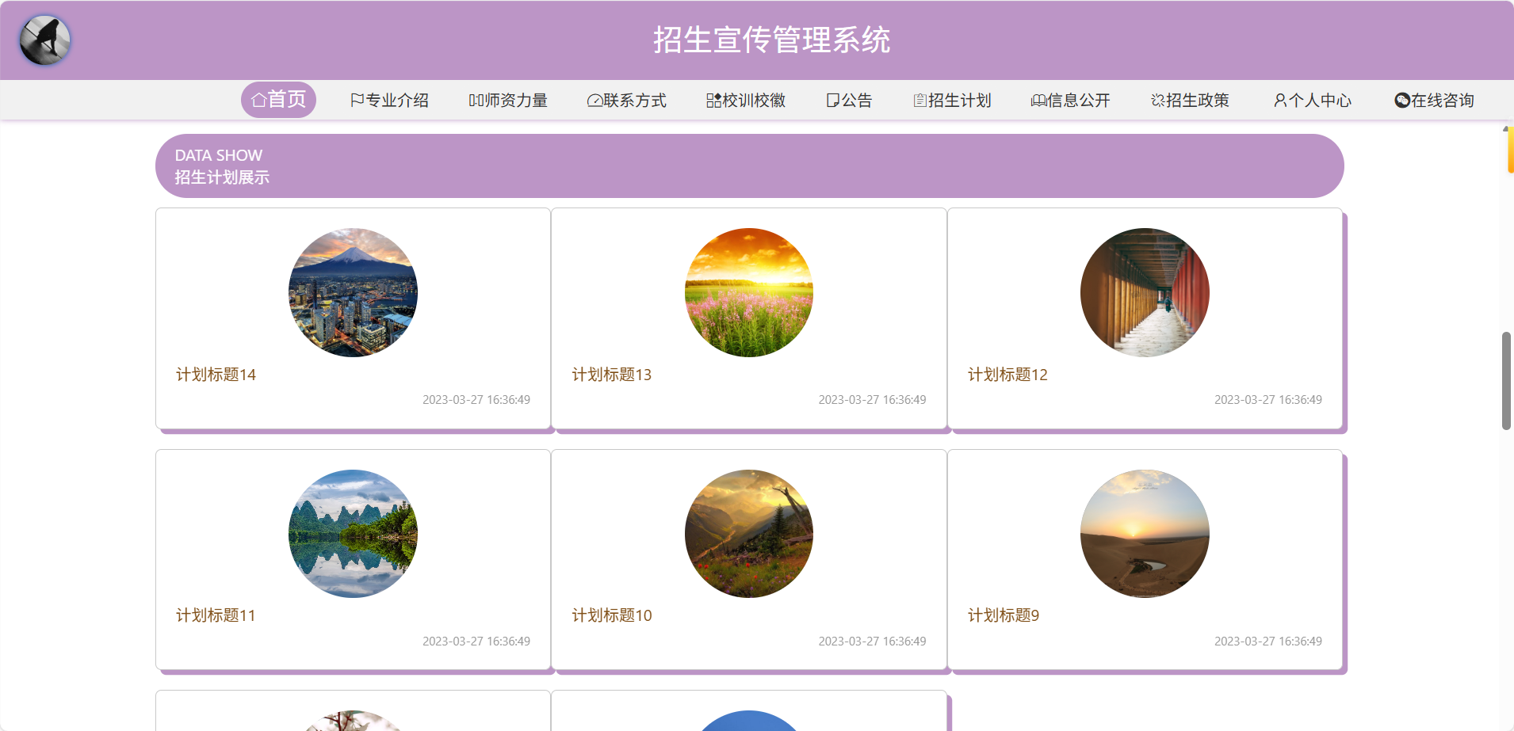
Task: Click the badge icon beside 招生政策
Action: [x=1158, y=101]
